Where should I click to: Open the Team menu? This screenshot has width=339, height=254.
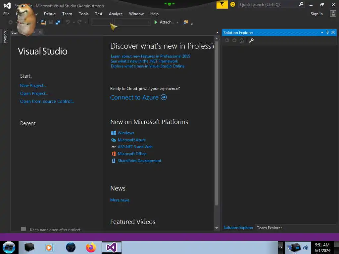click(x=67, y=14)
